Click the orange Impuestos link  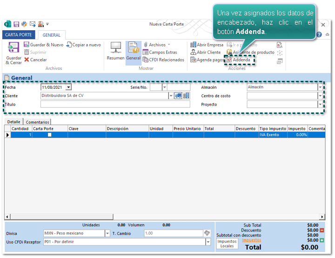(x=251, y=240)
